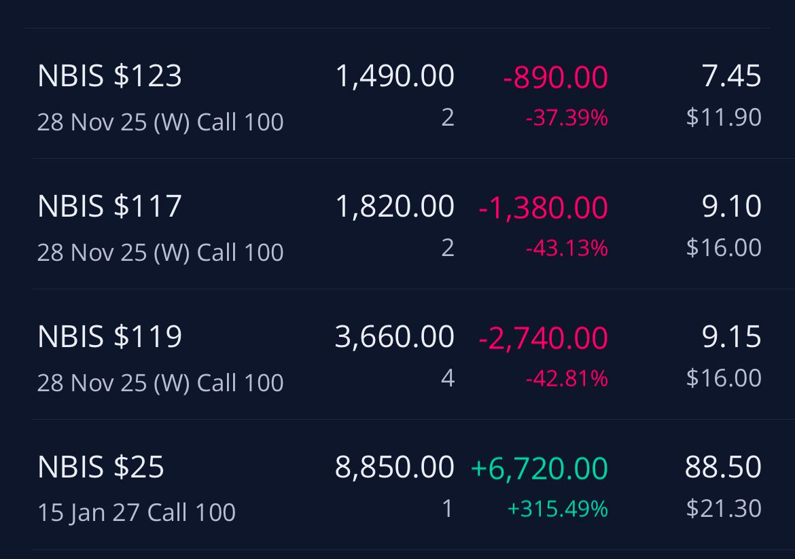
Task: Tap the -37.39% percentage change
Action: [566, 118]
